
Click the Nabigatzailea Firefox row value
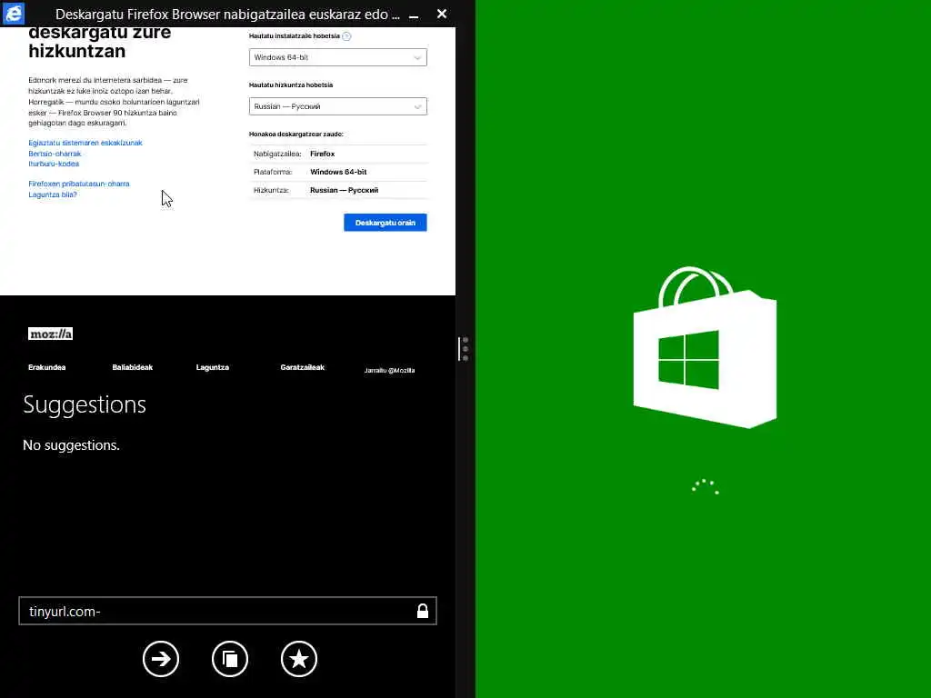(x=323, y=154)
